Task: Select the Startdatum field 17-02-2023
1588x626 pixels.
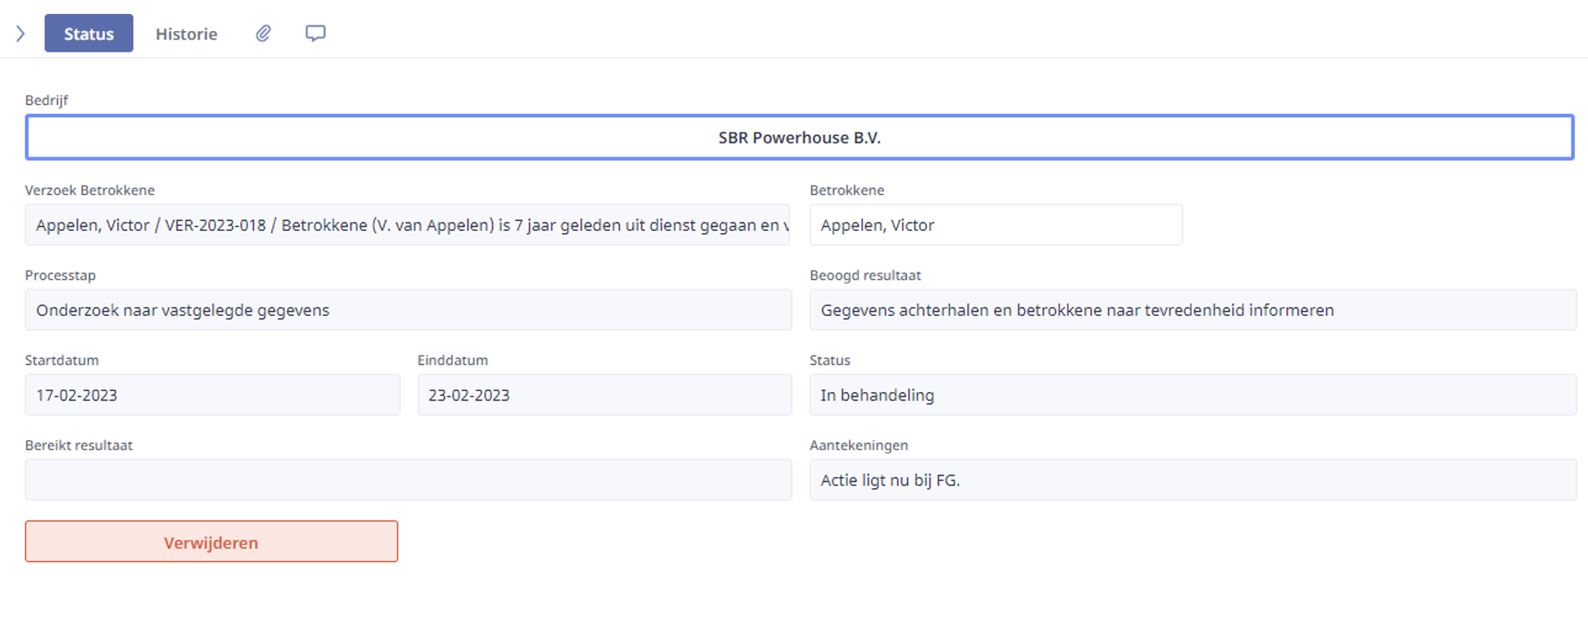Action: tap(212, 395)
